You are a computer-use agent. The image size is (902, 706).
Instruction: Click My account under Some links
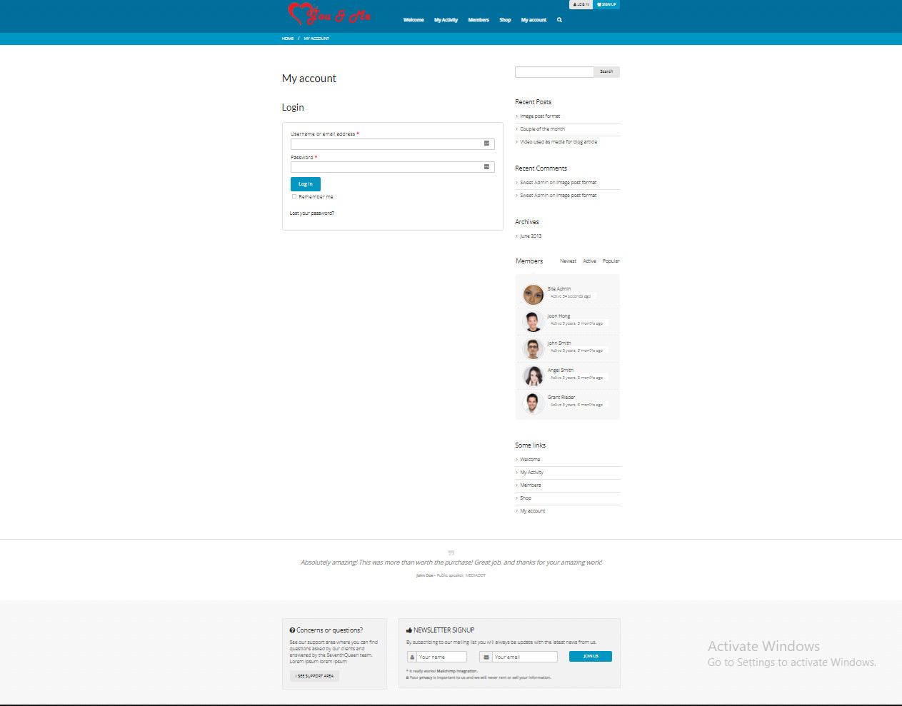pos(533,511)
